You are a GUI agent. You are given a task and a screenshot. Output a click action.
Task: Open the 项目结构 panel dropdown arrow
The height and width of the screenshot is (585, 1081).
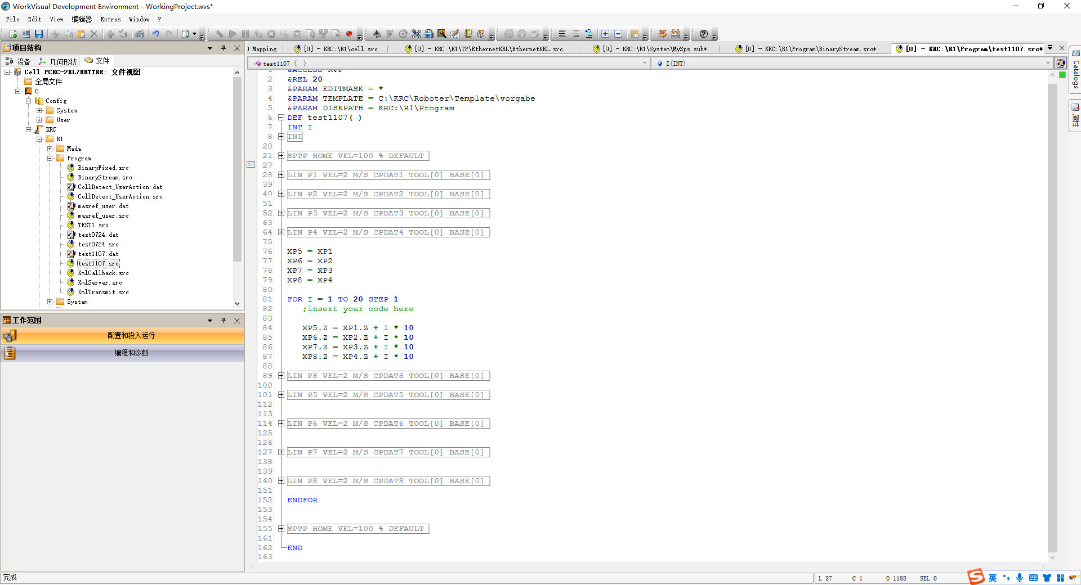point(210,48)
